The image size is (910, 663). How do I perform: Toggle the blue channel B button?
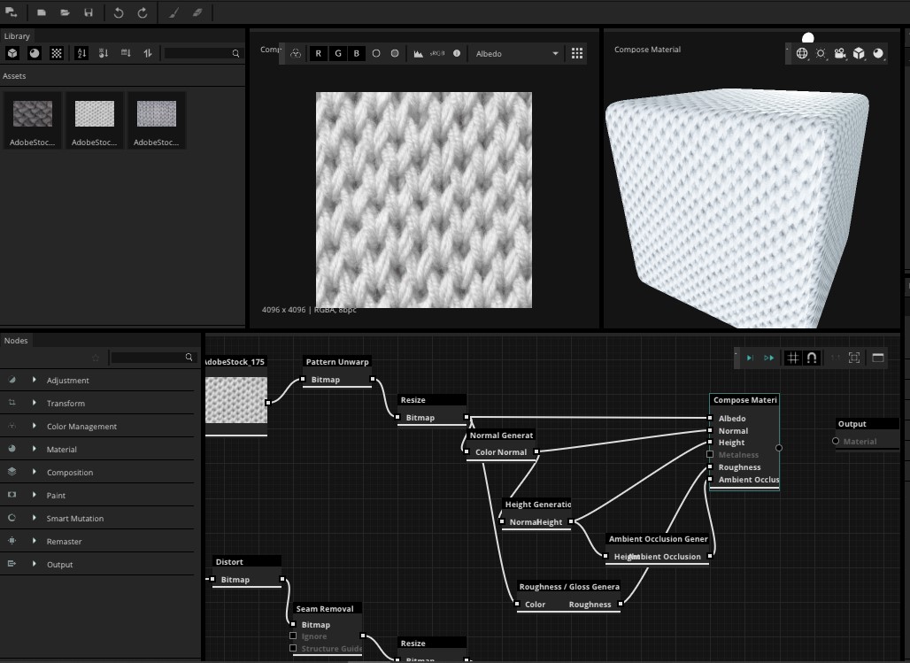pyautogui.click(x=357, y=53)
